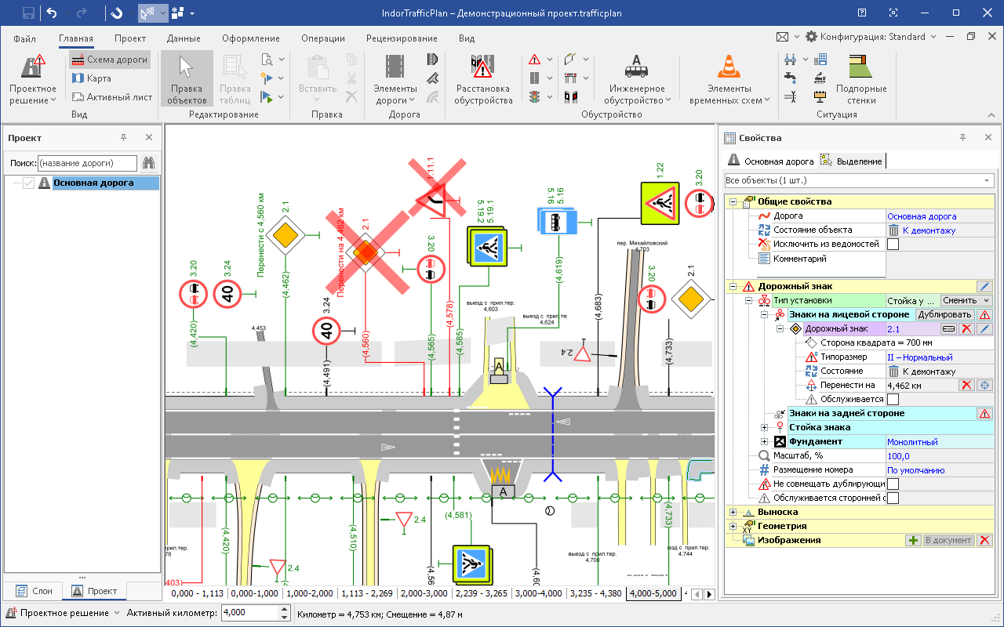
Task: Enable the Обслуживается checkbox under Перенести на
Action: pos(893,399)
